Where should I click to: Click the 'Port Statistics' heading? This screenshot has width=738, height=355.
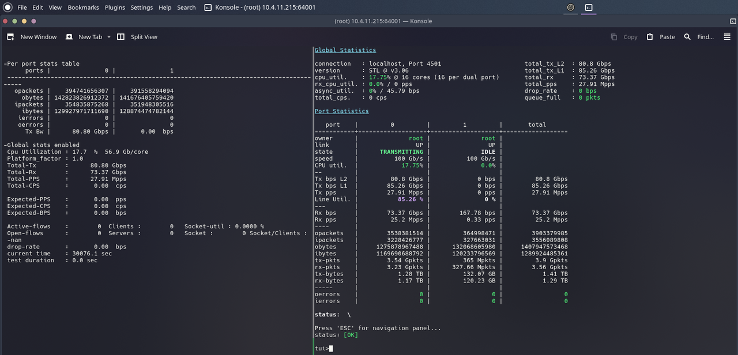click(x=342, y=111)
